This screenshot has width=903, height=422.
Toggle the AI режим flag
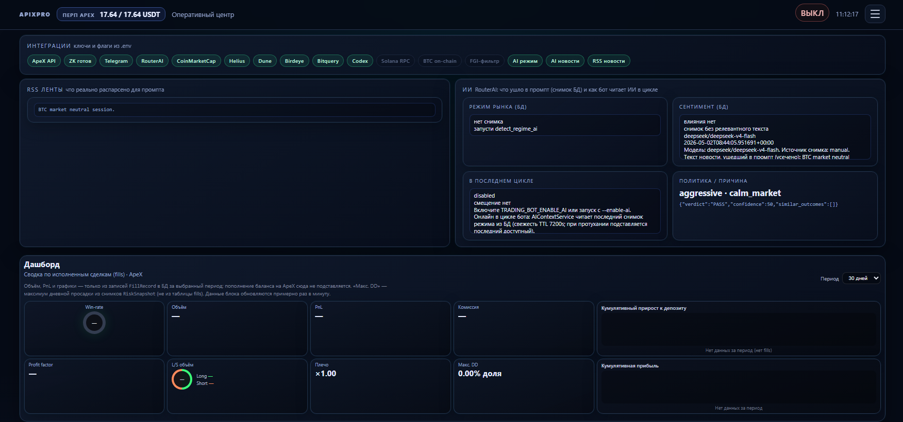click(x=525, y=61)
